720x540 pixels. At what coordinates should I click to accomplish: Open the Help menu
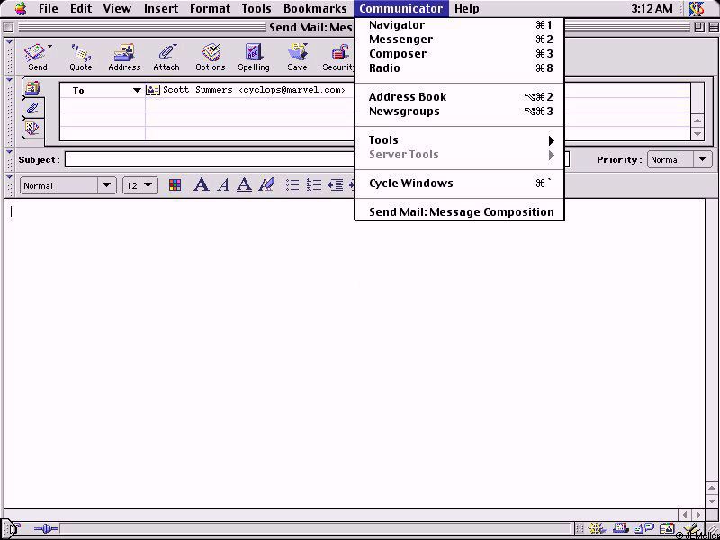point(466,8)
